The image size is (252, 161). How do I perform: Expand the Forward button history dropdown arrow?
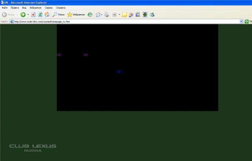coord(28,15)
